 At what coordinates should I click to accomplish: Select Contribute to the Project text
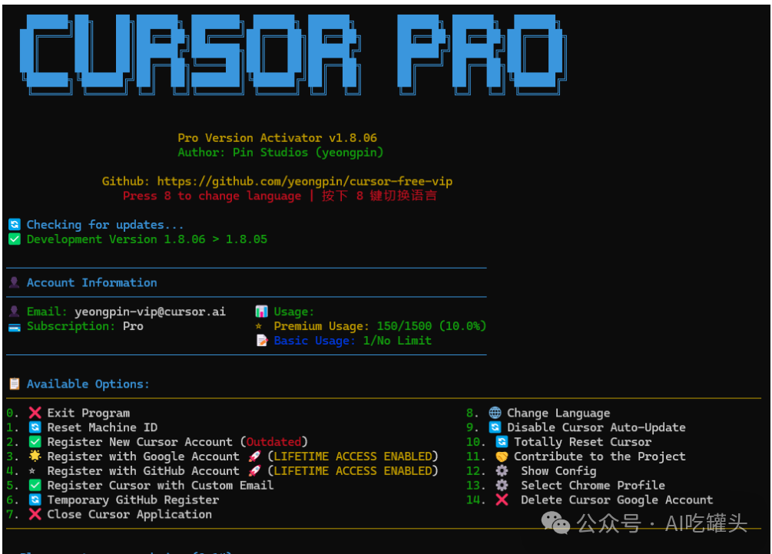(x=600, y=457)
